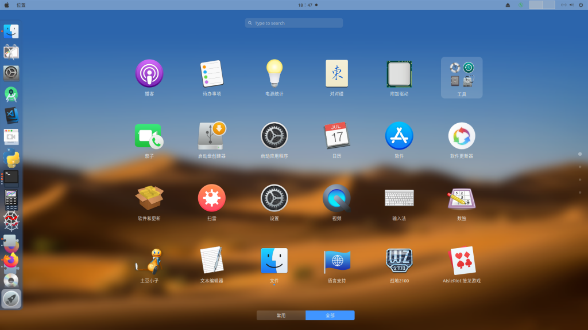Open 附加驱动 additional drivers
The image size is (588, 330).
tap(399, 74)
